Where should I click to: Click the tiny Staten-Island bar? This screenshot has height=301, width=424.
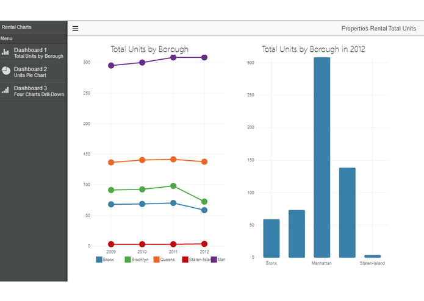(x=372, y=256)
